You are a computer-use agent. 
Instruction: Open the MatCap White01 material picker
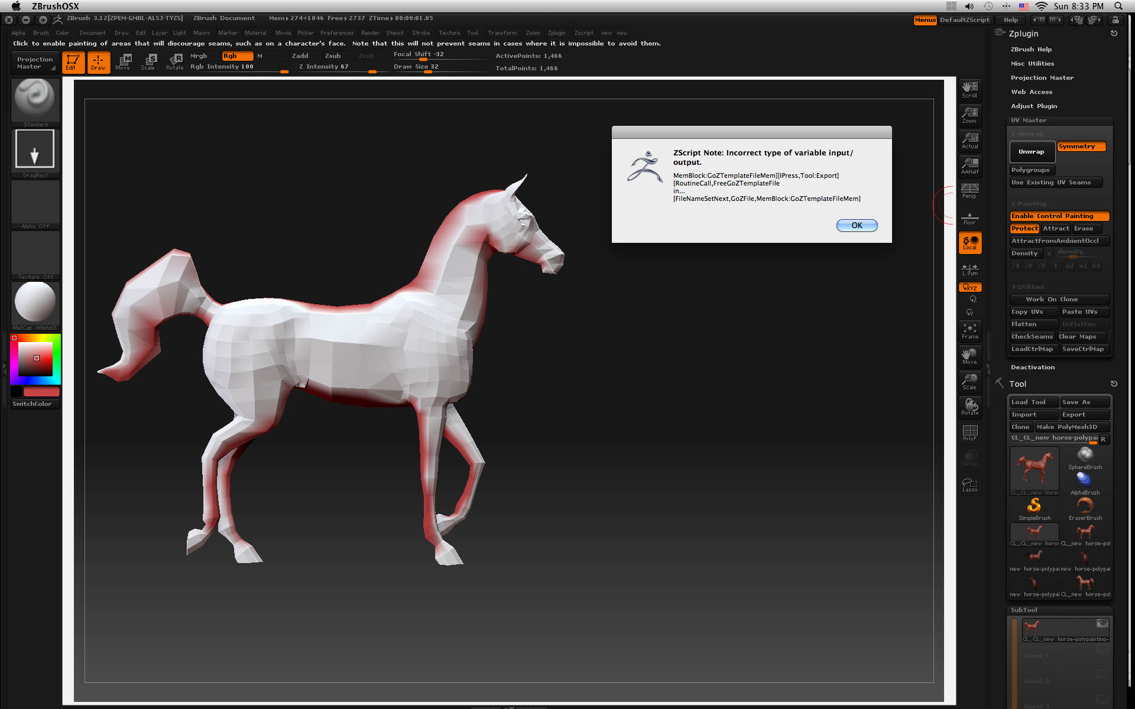[35, 305]
